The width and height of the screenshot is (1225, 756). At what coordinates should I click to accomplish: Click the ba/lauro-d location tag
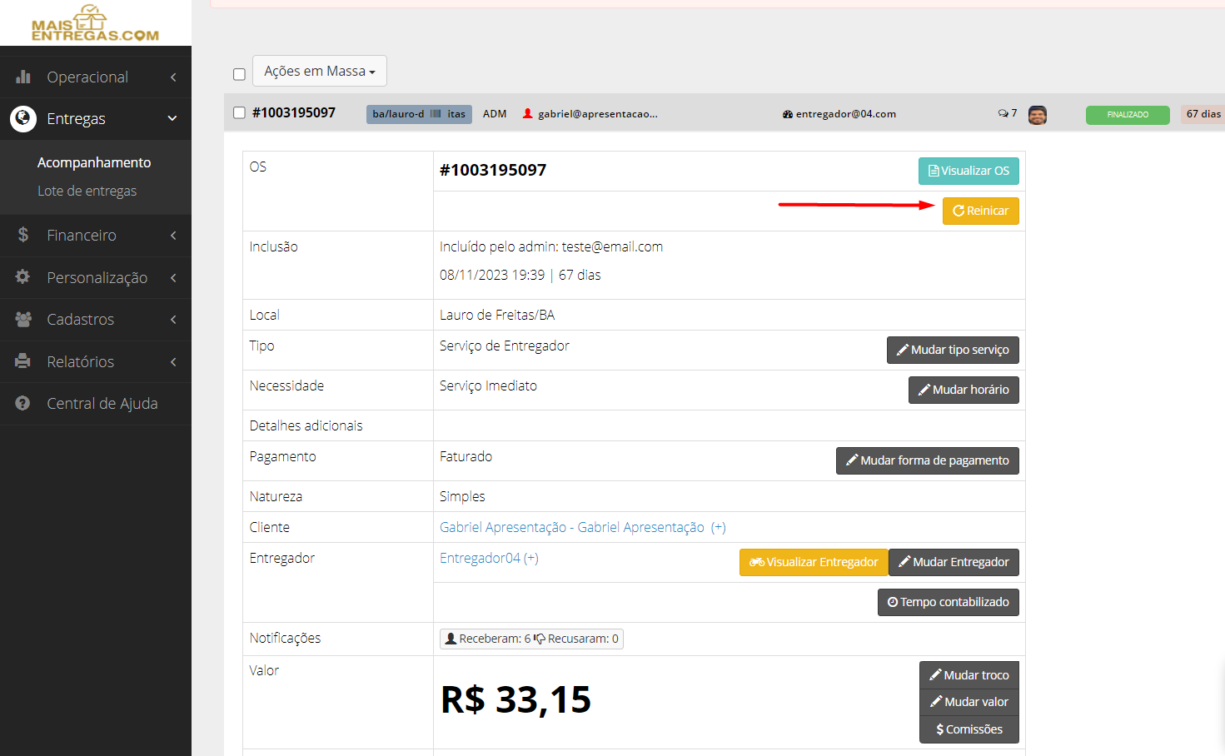point(419,114)
